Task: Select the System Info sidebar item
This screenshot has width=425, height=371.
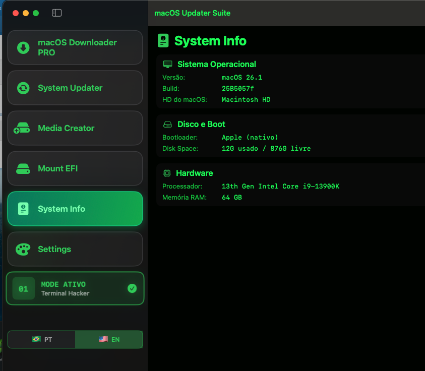Action: point(75,209)
